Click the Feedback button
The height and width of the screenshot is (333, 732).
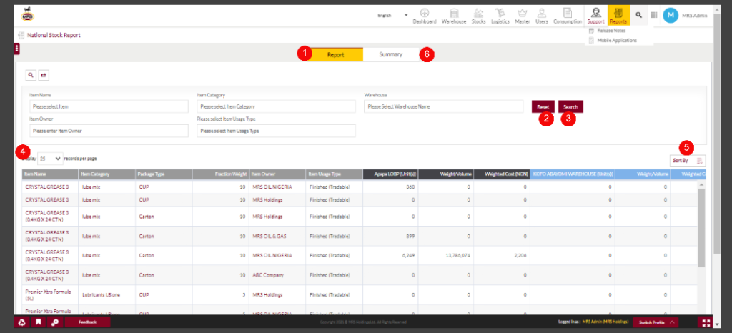pos(88,322)
